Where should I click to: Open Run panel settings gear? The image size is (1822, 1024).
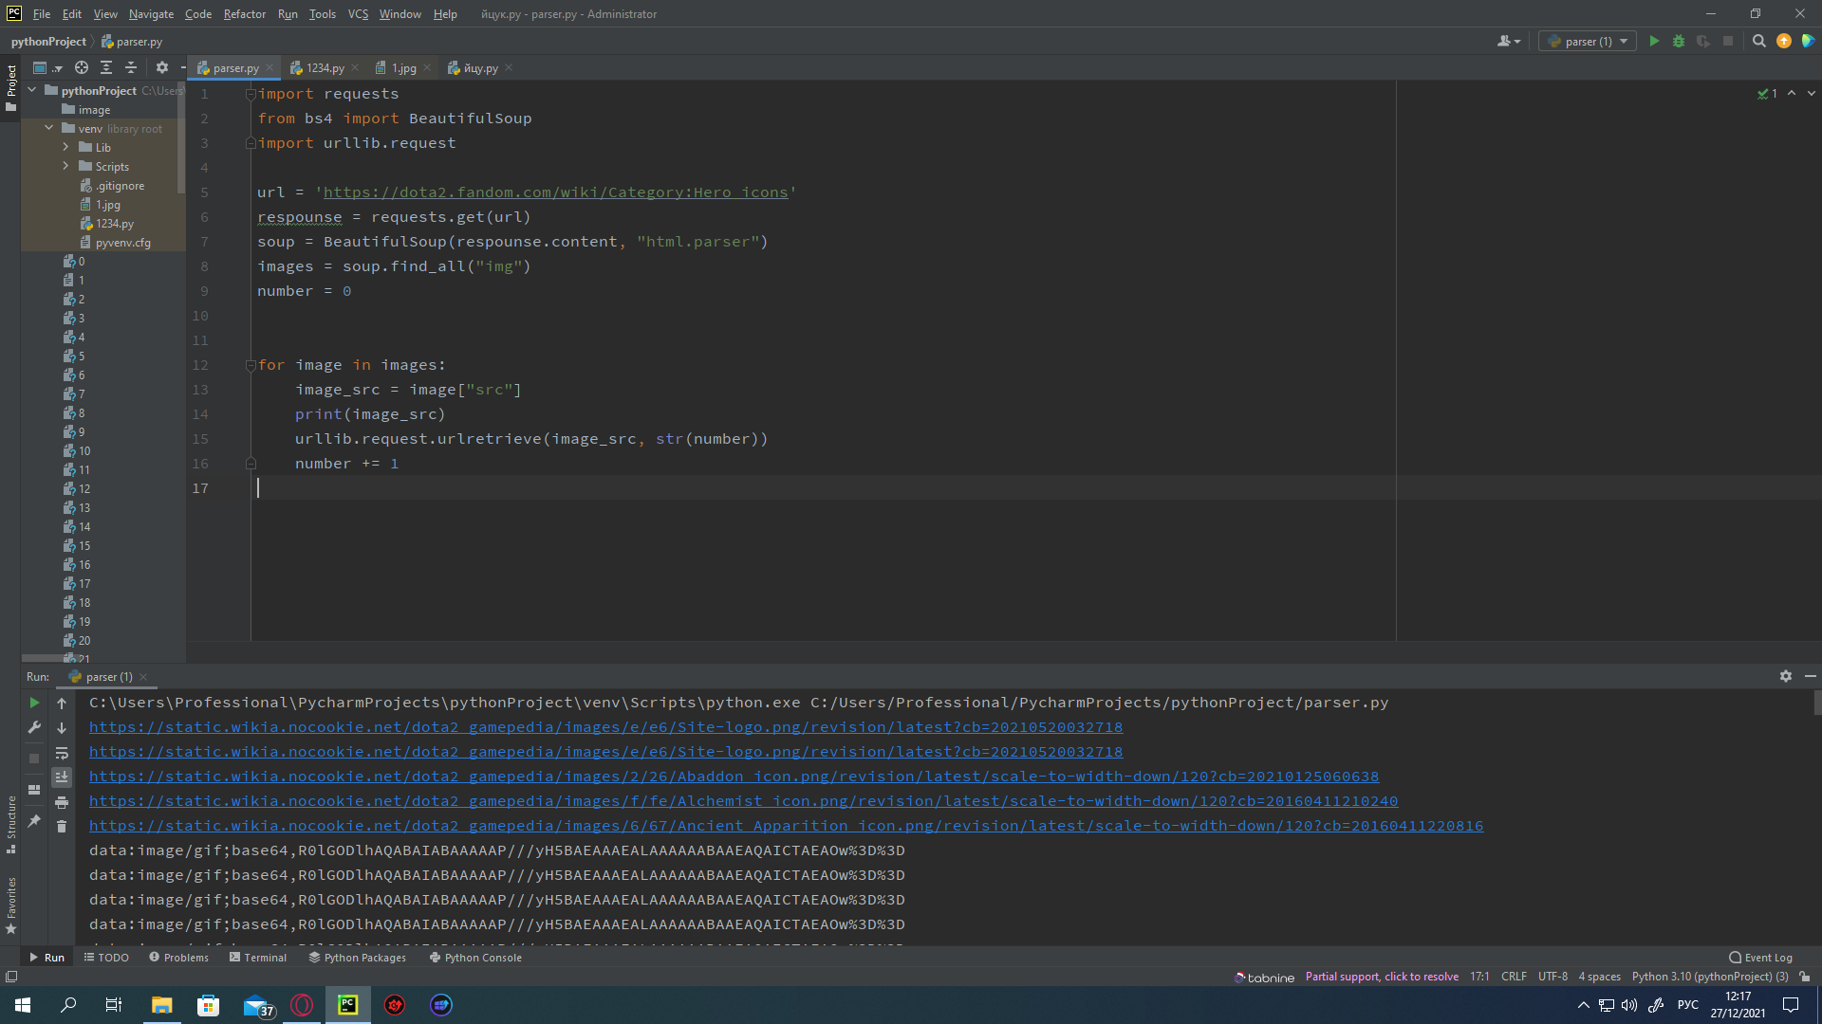coord(1786,676)
